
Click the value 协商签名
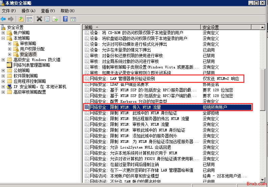pyautogui.click(x=211, y=85)
